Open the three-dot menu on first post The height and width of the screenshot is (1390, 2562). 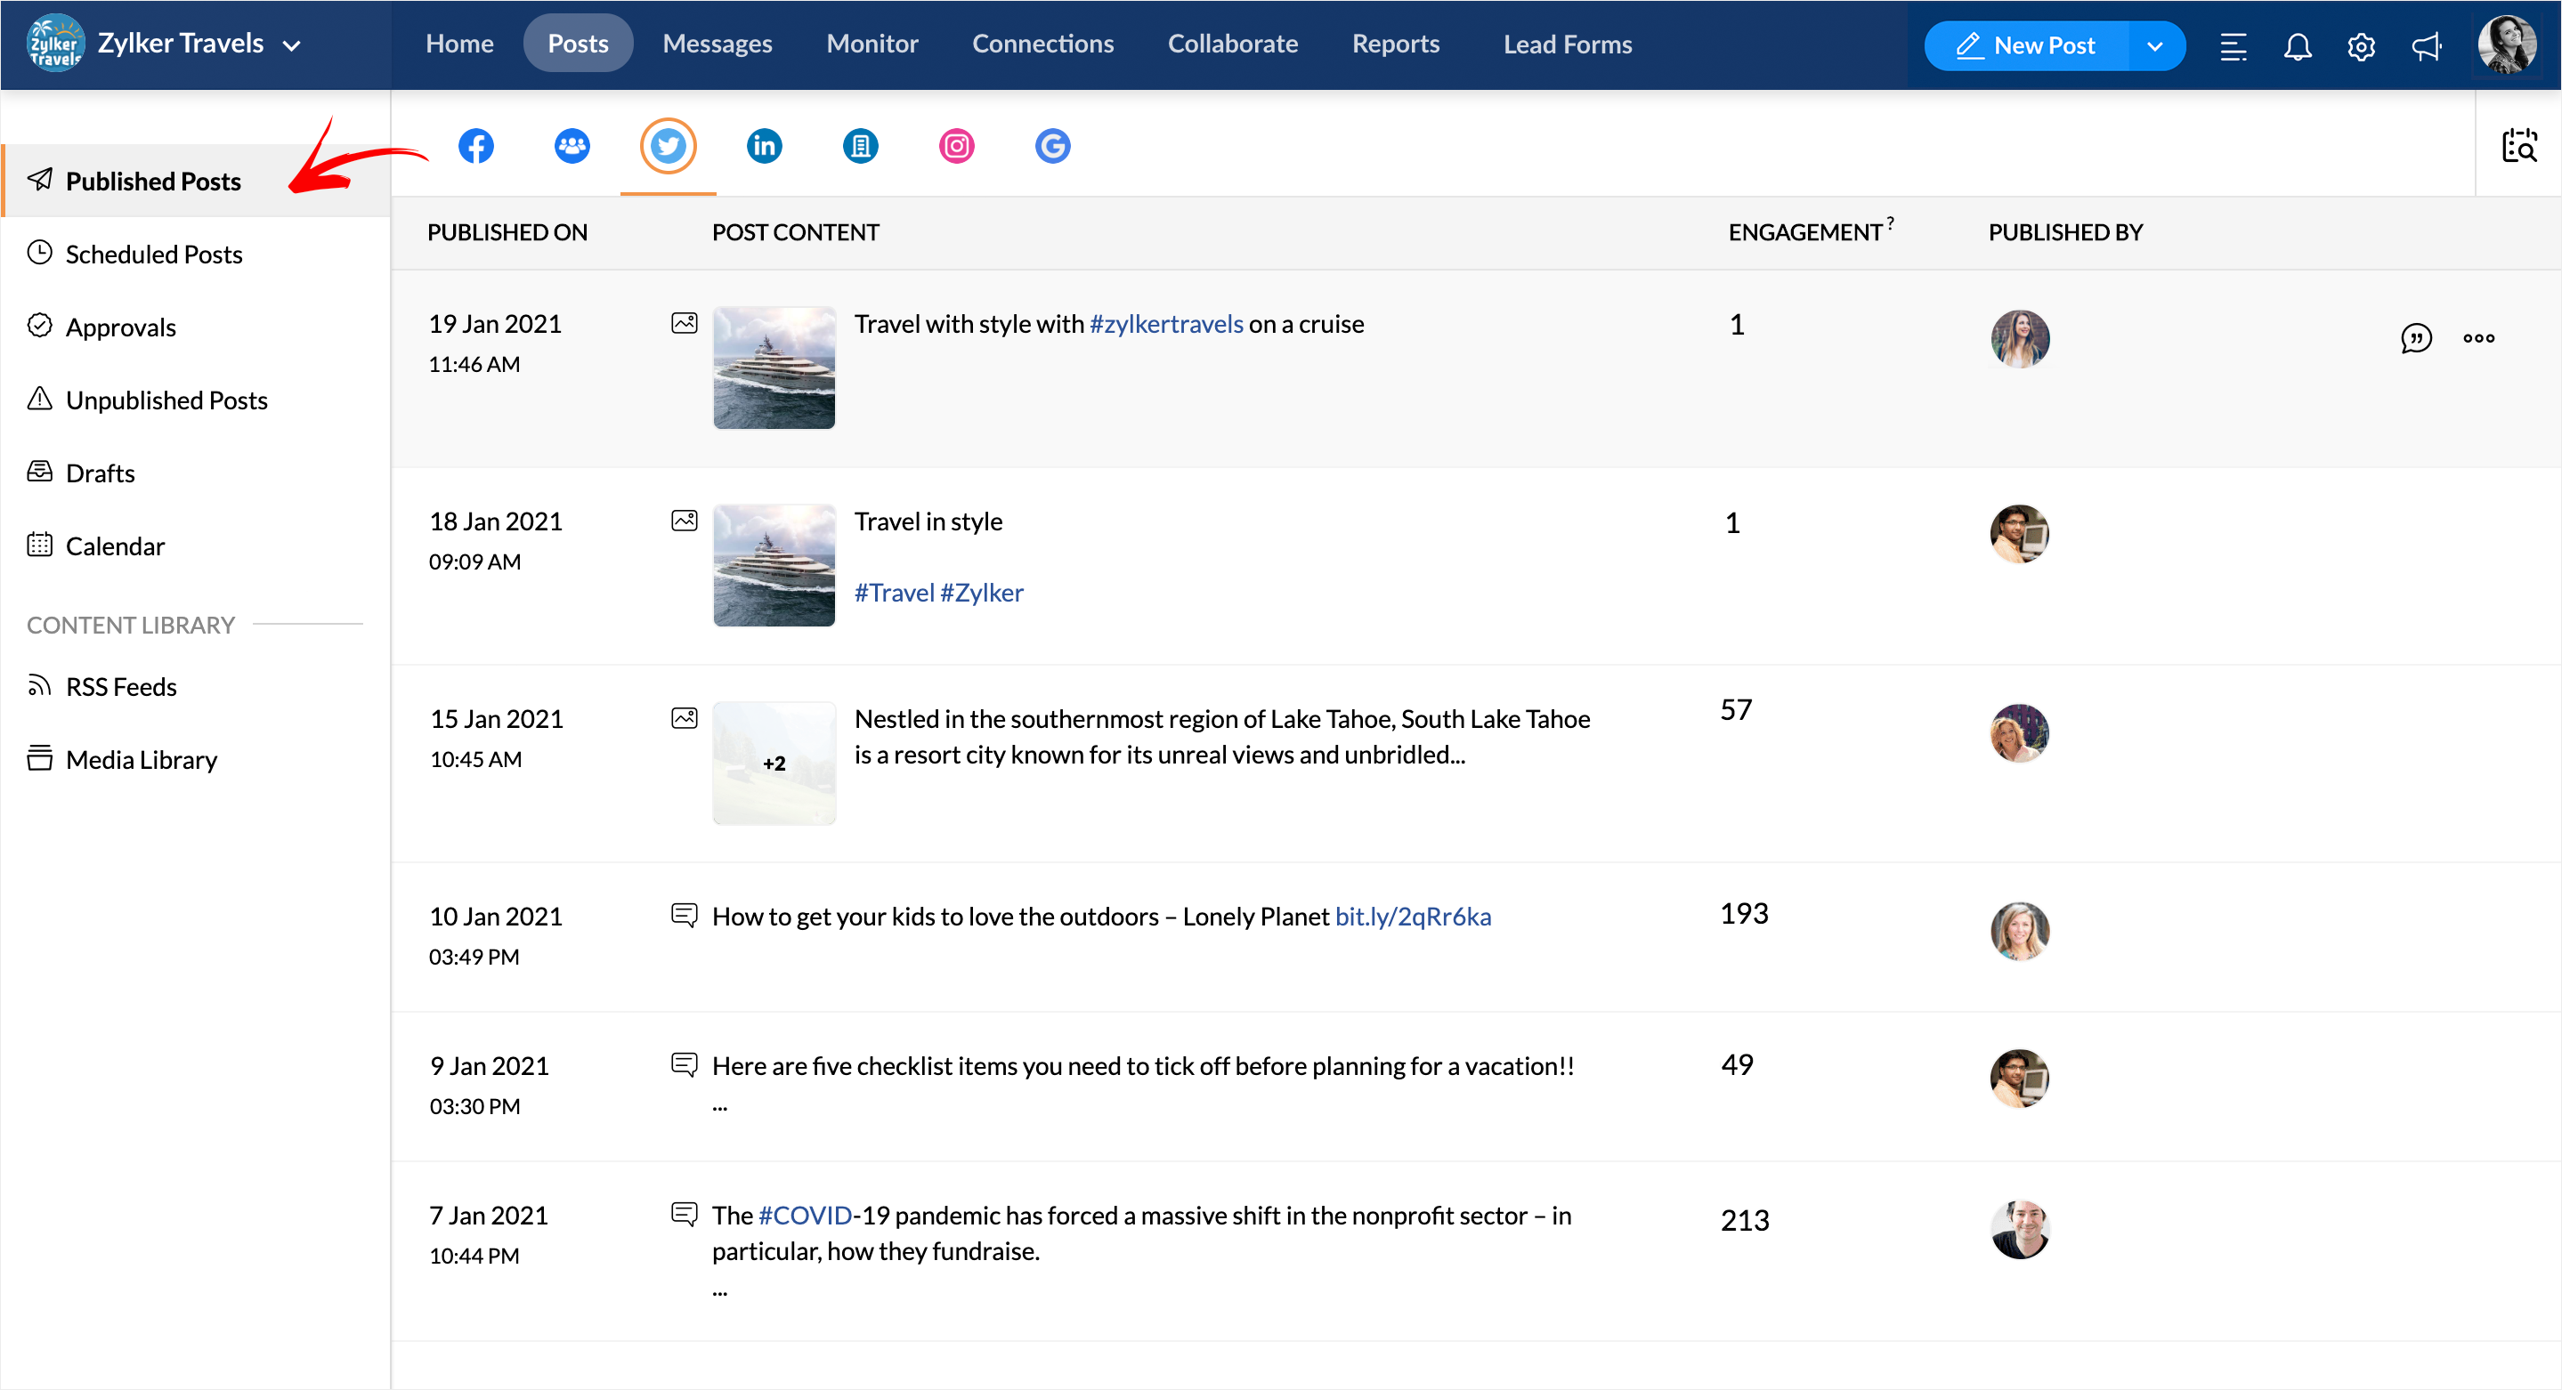click(x=2478, y=338)
